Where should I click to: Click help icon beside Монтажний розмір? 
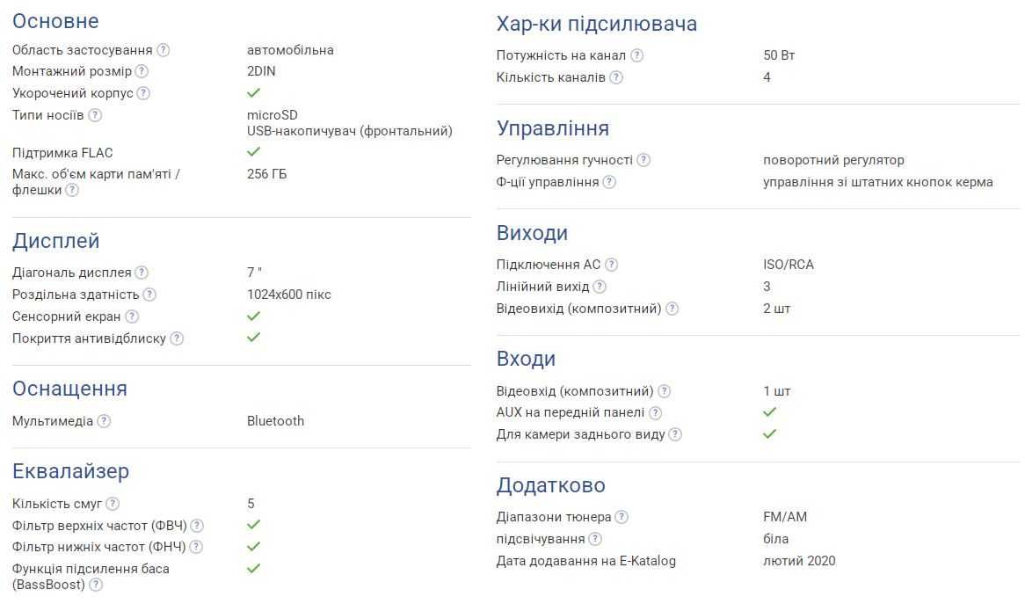click(x=142, y=71)
